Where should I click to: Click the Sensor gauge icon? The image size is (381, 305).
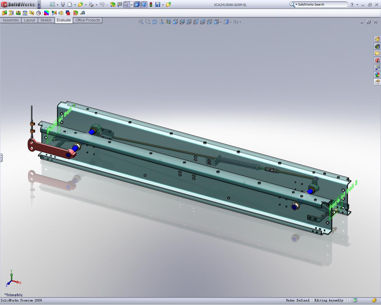pyautogui.click(x=39, y=13)
